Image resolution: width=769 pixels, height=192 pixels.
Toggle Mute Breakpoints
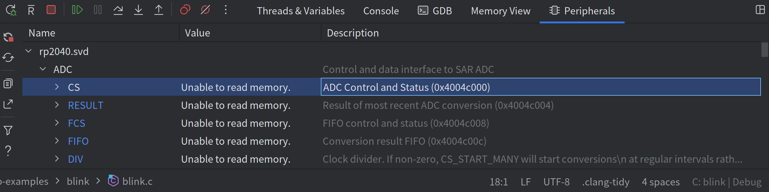click(205, 10)
